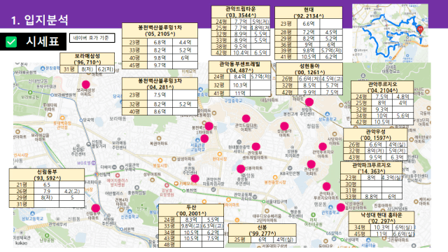Viewport: 448px width, 252px height.
Task: Click the 현대 ('92, 2134) table header
Action: [x=309, y=13]
